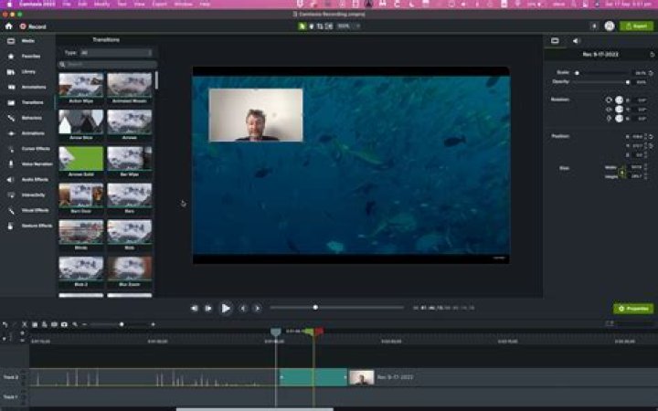Reset clip properties next to Rec 9-17-2022
Screen dimensions: 658x411
[652, 55]
